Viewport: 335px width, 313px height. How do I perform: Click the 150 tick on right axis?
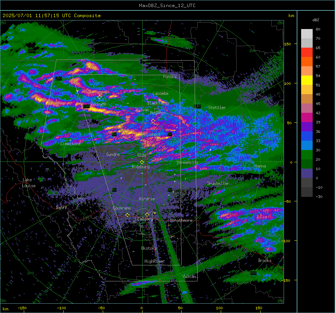click(x=287, y=44)
